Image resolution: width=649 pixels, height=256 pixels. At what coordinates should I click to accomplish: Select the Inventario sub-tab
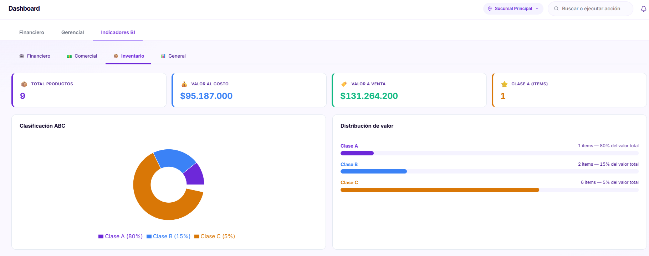(x=128, y=56)
